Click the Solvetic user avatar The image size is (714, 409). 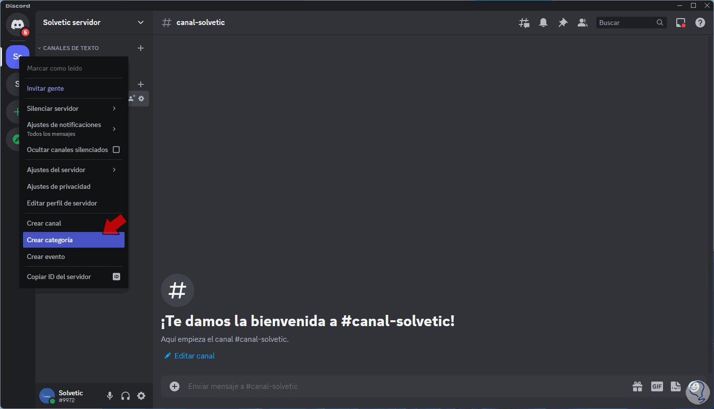click(x=47, y=396)
